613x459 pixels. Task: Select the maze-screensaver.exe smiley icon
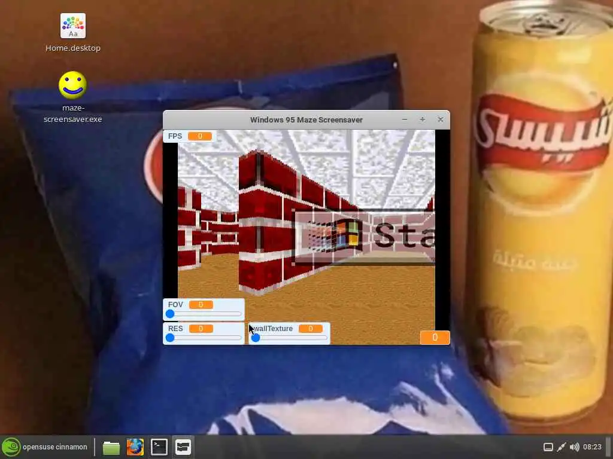point(72,85)
